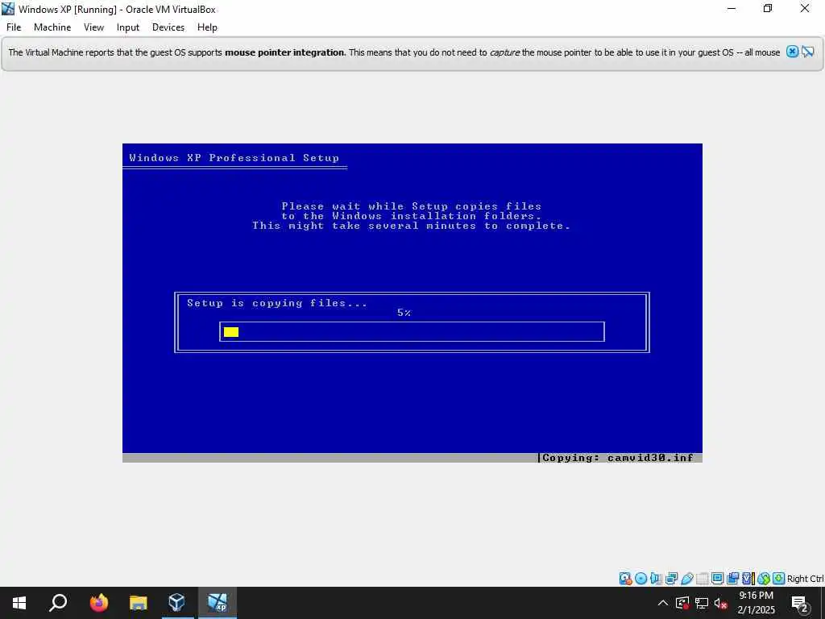825x619 pixels.
Task: Click the 'Setup is copying files...' text
Action: pos(277,303)
